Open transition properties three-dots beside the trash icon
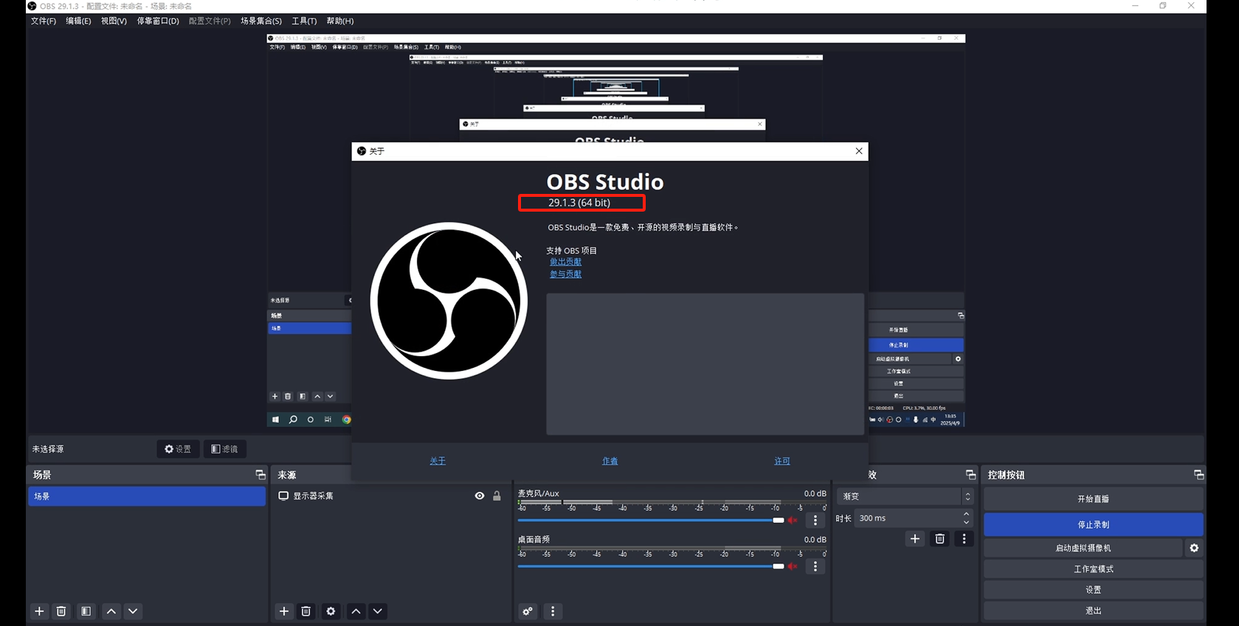This screenshot has height=626, width=1239. click(964, 539)
